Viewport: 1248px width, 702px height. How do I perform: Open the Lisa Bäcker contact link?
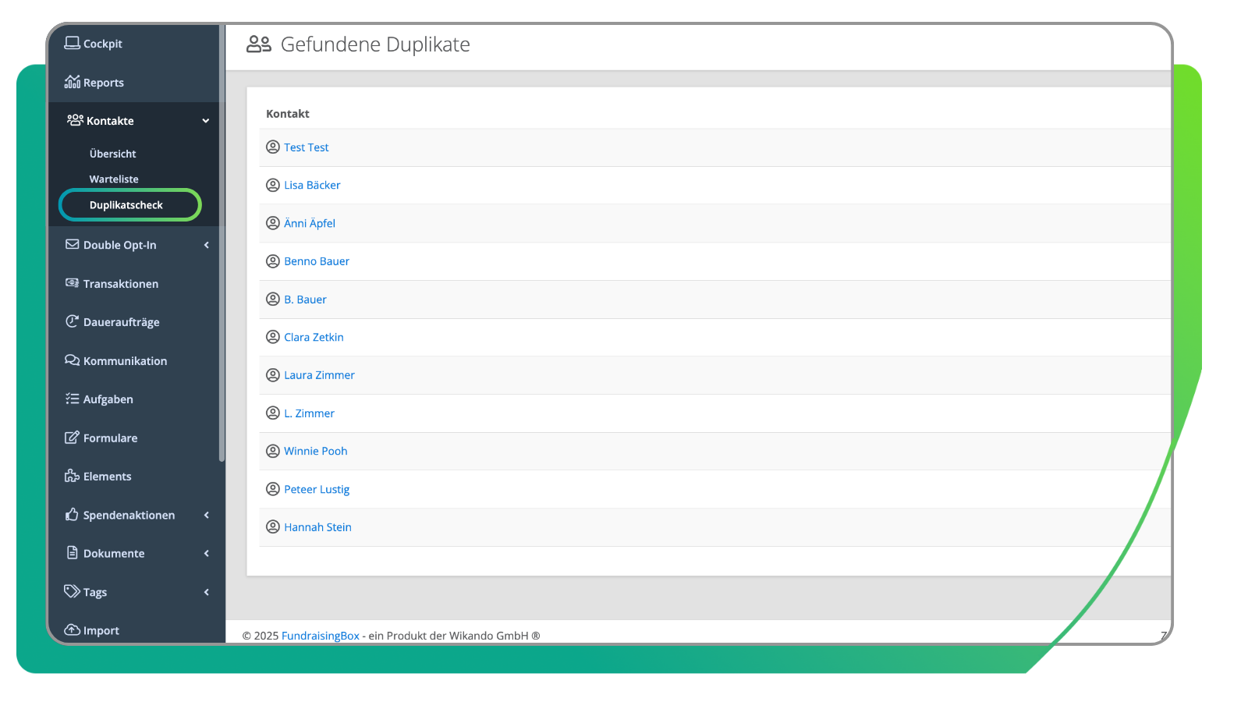(312, 186)
